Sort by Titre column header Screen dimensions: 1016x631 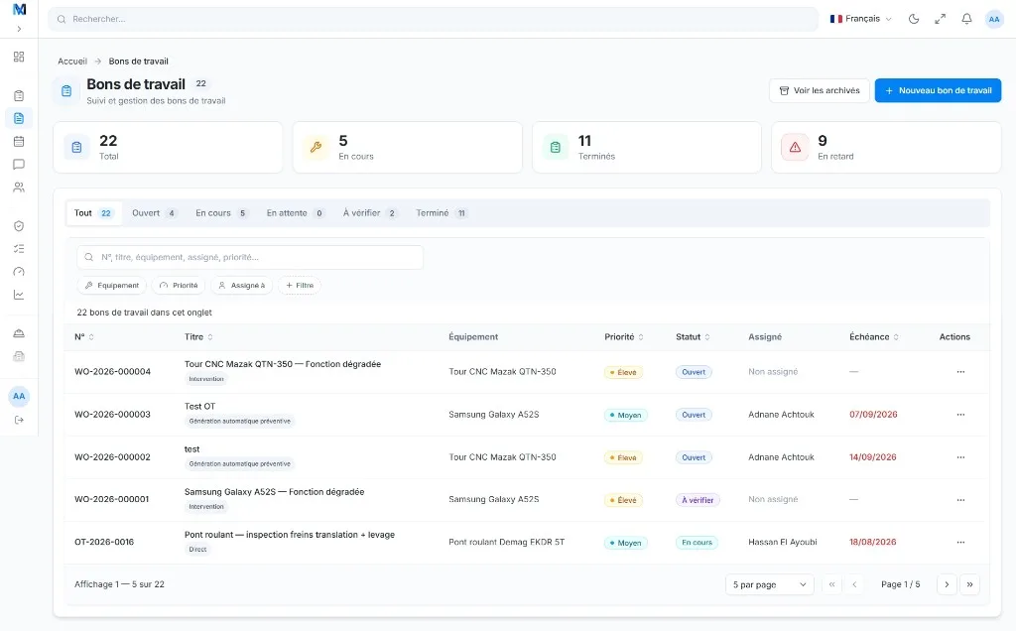(198, 337)
